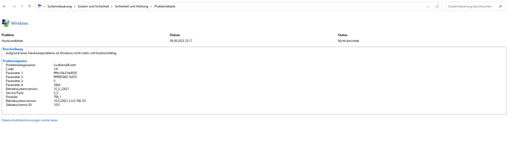Viewport: 508px width, 159px height.
Task: Click the forward navigation arrow
Action: (14, 6)
